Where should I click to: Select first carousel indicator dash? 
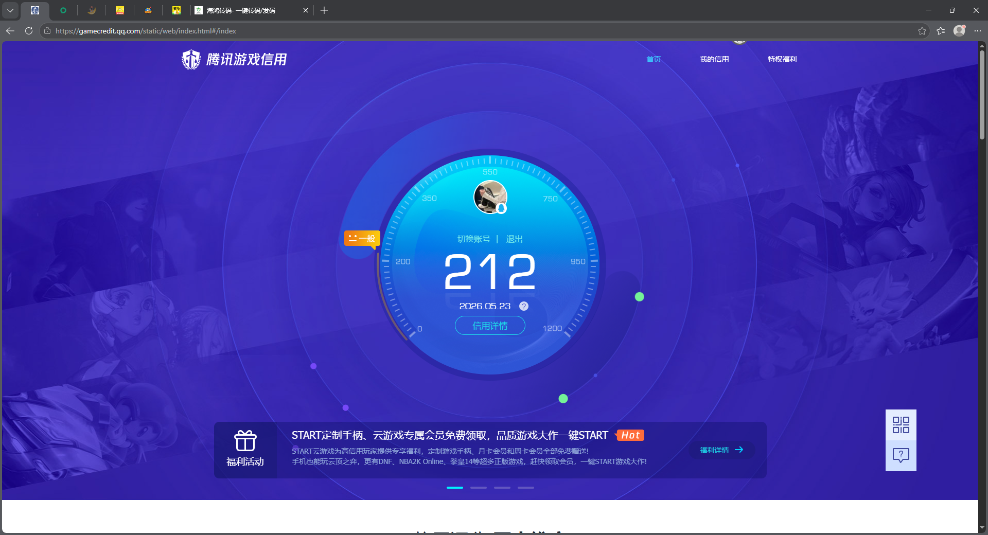[455, 487]
